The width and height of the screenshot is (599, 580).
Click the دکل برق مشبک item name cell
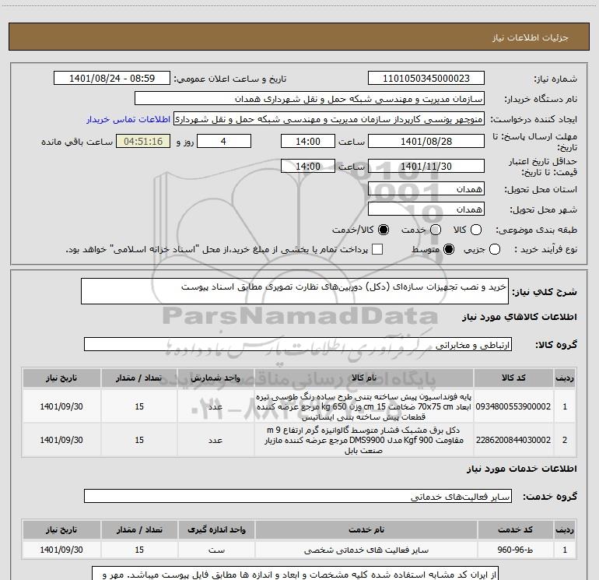363,440
